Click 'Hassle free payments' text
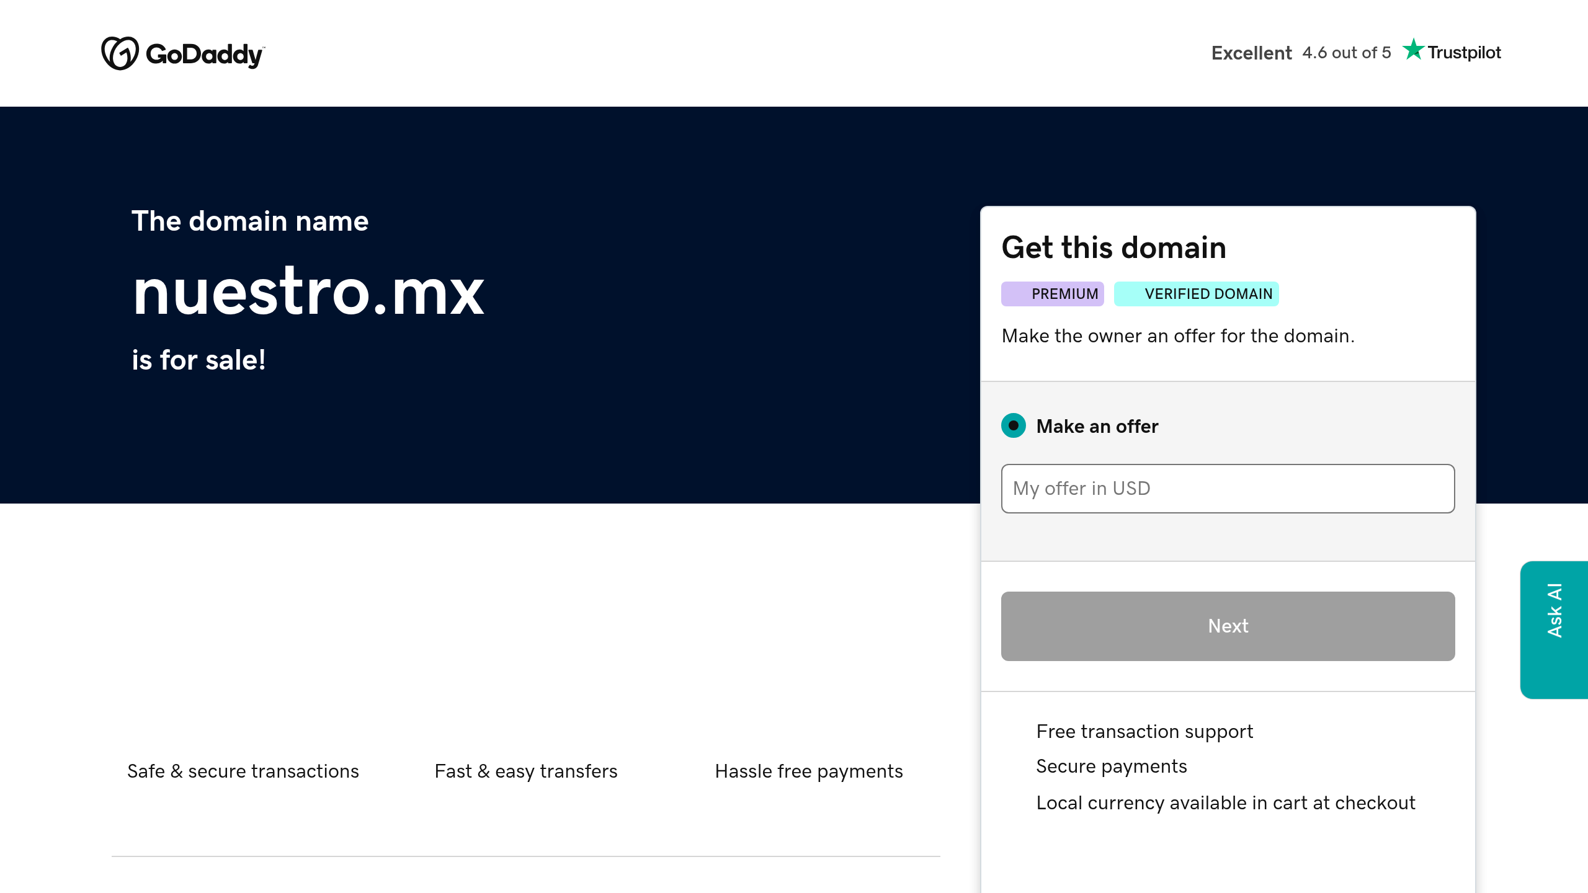The width and height of the screenshot is (1588, 893). click(x=808, y=771)
